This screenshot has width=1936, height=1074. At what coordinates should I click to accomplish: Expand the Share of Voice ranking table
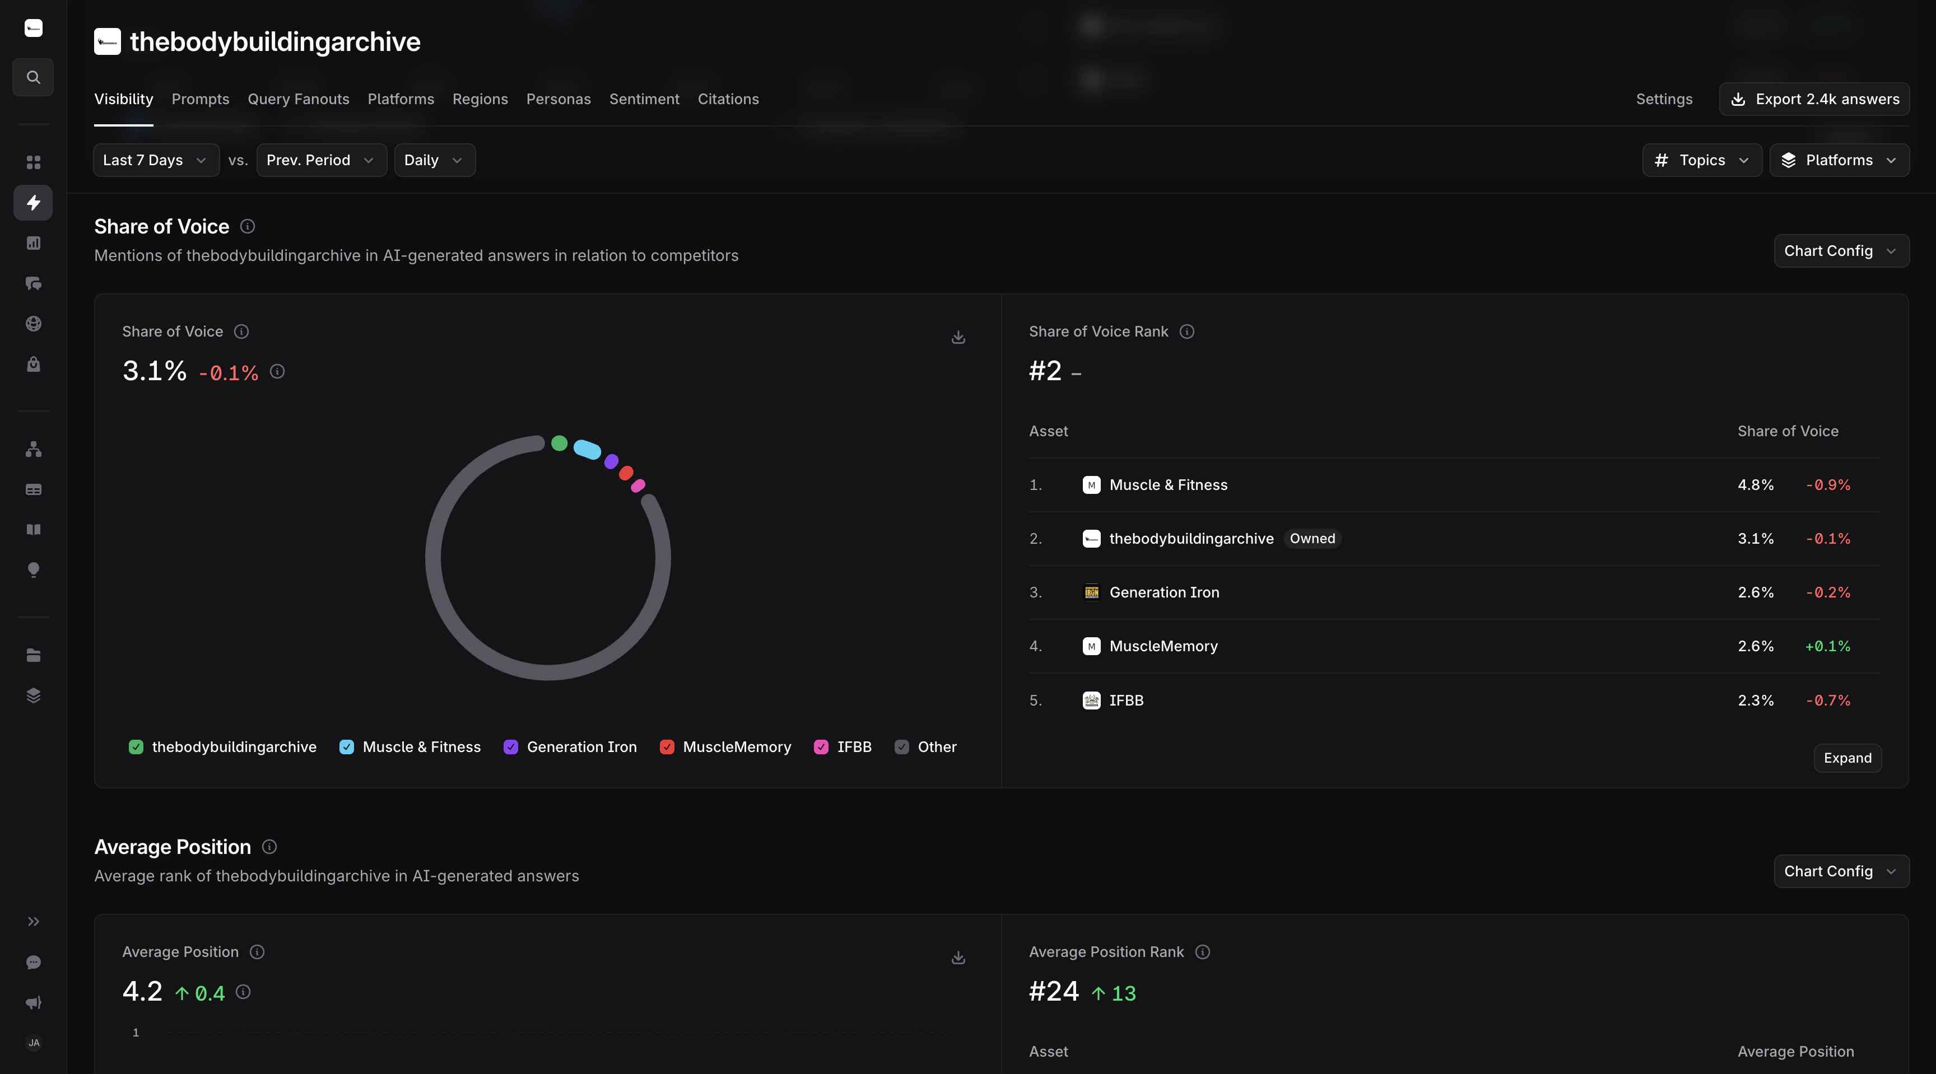(1847, 758)
